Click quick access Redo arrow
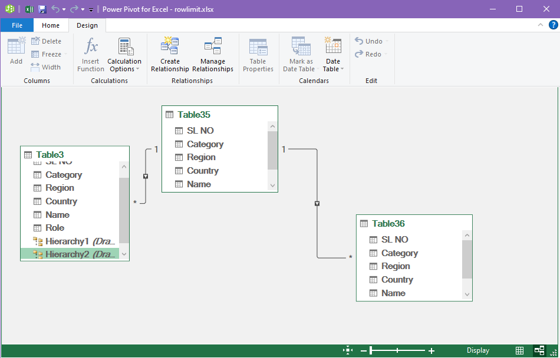The width and height of the screenshot is (560, 358). click(x=74, y=9)
